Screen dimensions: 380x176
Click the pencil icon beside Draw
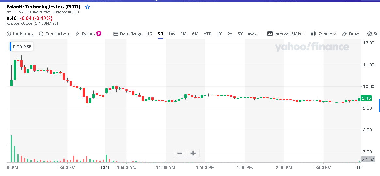pos(345,34)
